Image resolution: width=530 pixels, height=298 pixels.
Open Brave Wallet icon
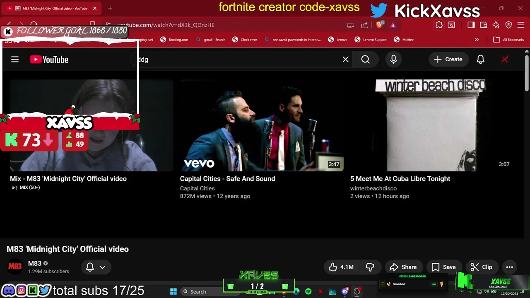[483, 25]
